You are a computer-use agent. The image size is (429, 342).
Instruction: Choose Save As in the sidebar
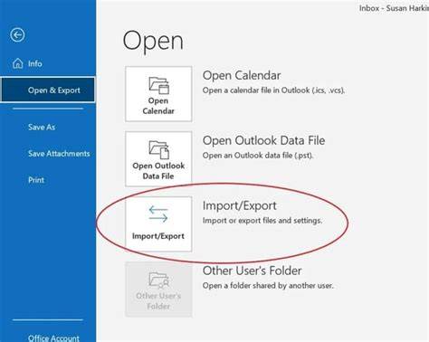click(42, 127)
